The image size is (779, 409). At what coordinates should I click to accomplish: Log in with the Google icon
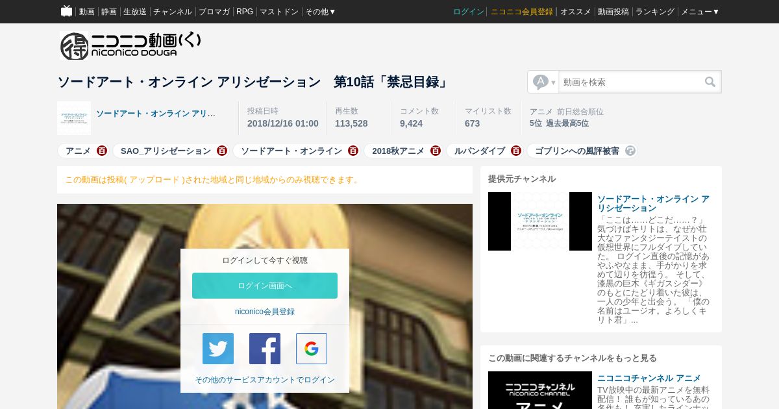[x=312, y=349]
